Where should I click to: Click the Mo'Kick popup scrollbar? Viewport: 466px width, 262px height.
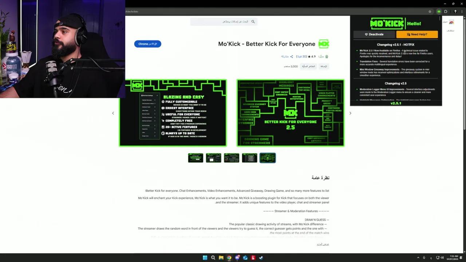point(440,18)
